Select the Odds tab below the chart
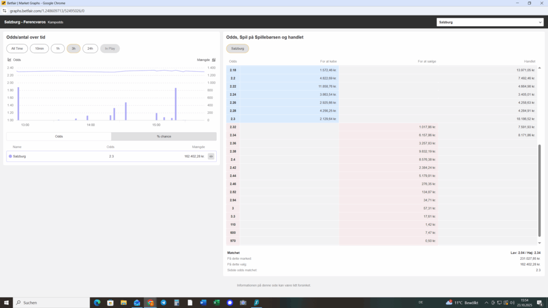Image resolution: width=548 pixels, height=308 pixels. (59, 136)
